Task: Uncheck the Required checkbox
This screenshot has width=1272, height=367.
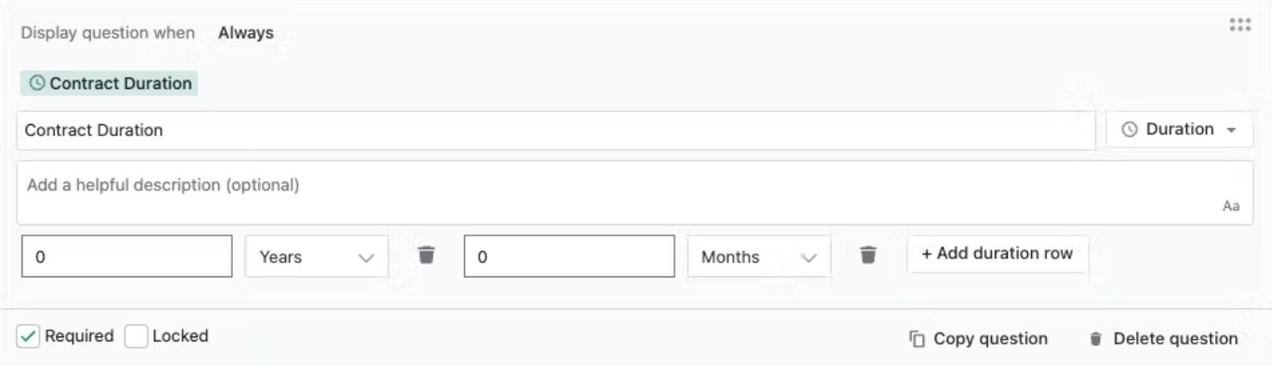Action: pos(28,337)
